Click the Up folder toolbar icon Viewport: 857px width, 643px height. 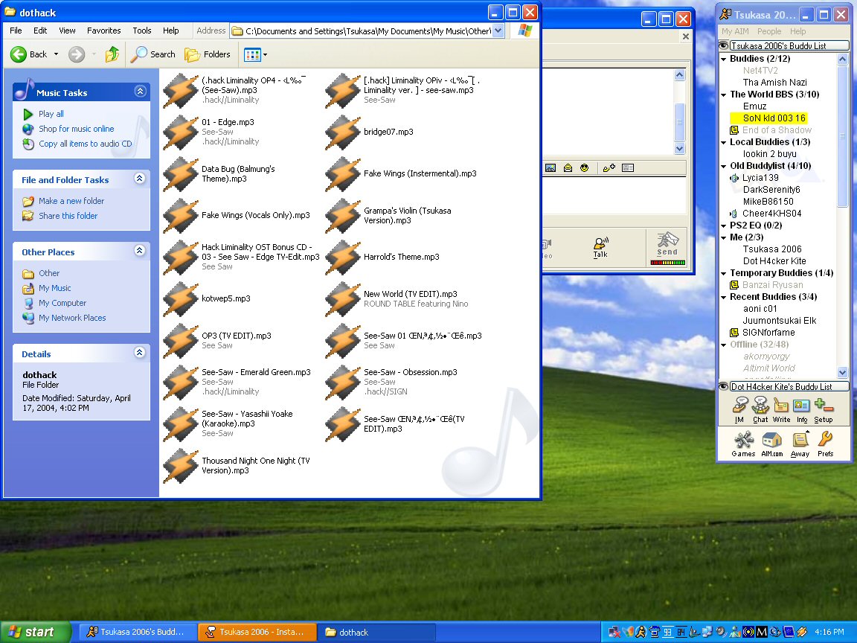click(x=112, y=54)
